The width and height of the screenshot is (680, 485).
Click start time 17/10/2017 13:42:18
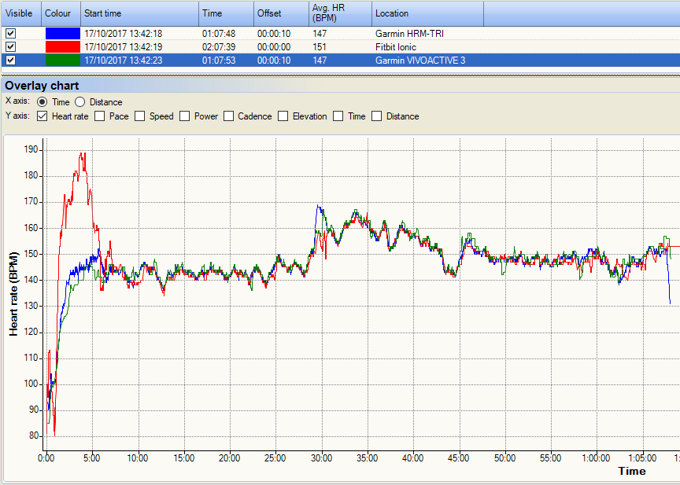click(x=123, y=33)
